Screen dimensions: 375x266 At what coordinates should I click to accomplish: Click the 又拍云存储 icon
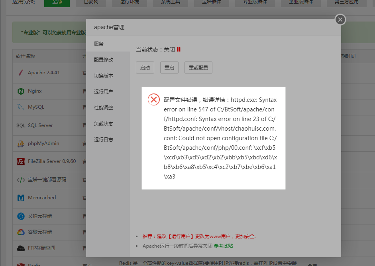[21, 216]
